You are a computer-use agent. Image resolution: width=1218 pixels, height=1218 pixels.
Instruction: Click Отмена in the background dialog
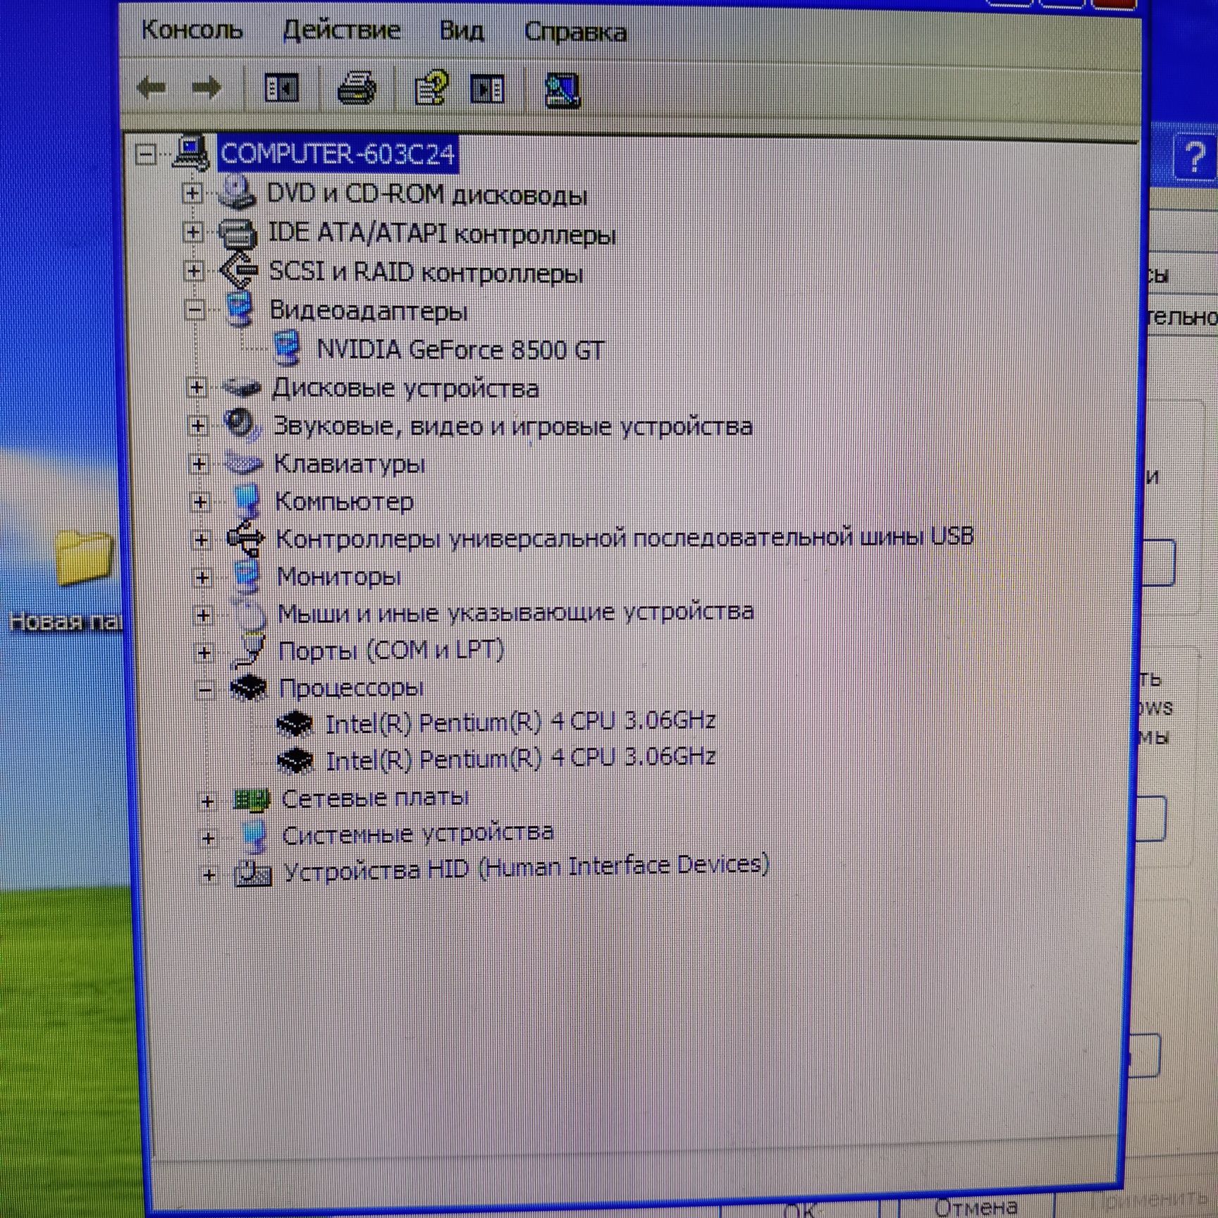(x=976, y=1206)
